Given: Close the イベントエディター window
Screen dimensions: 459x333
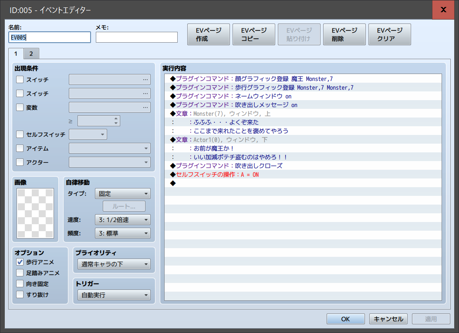Looking at the screenshot, I should coord(443,10).
